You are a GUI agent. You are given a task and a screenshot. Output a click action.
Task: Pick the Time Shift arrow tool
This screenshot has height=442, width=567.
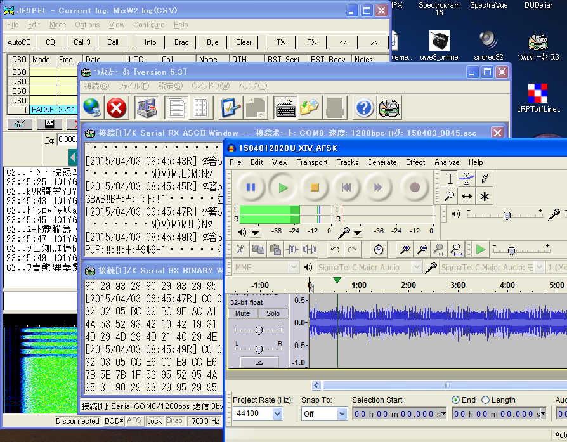pyautogui.click(x=467, y=196)
